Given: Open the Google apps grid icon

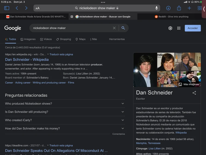Looking at the screenshot, I should tap(179, 28).
